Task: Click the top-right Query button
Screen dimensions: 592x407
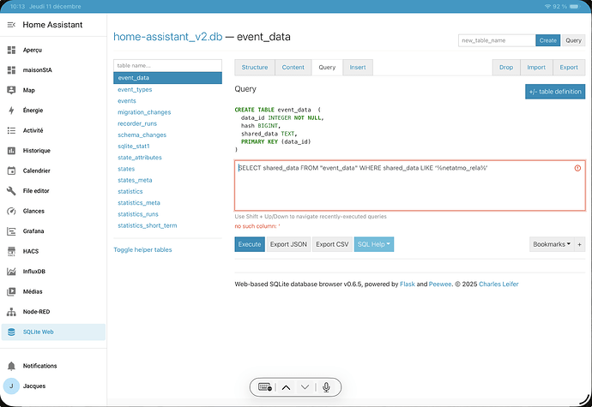Action: (573, 40)
